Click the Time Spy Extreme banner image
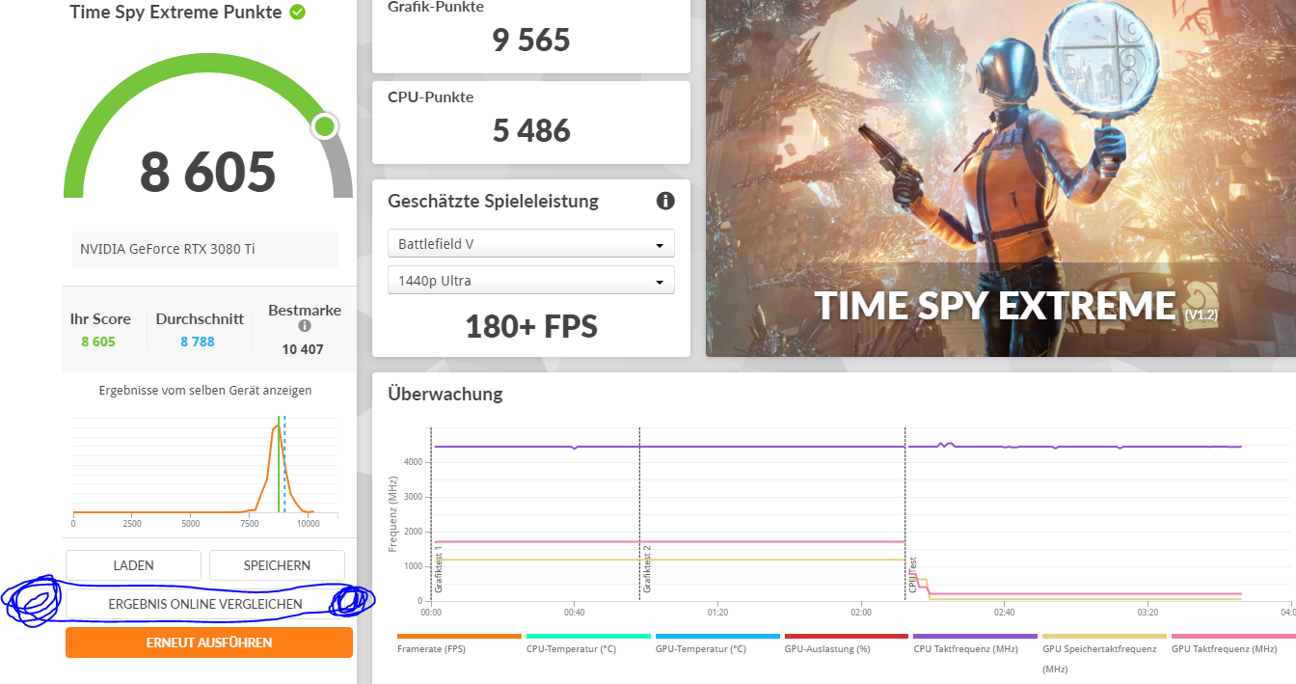 click(1001, 178)
